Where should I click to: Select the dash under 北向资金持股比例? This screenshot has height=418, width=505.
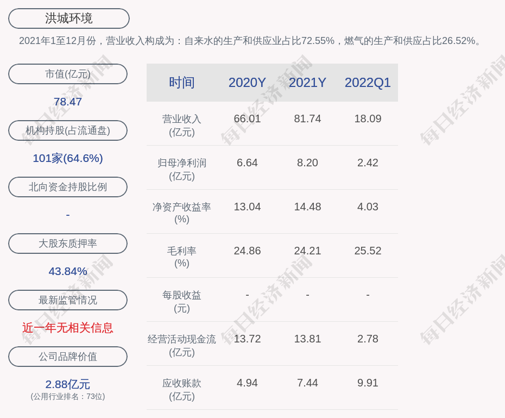pos(68,215)
